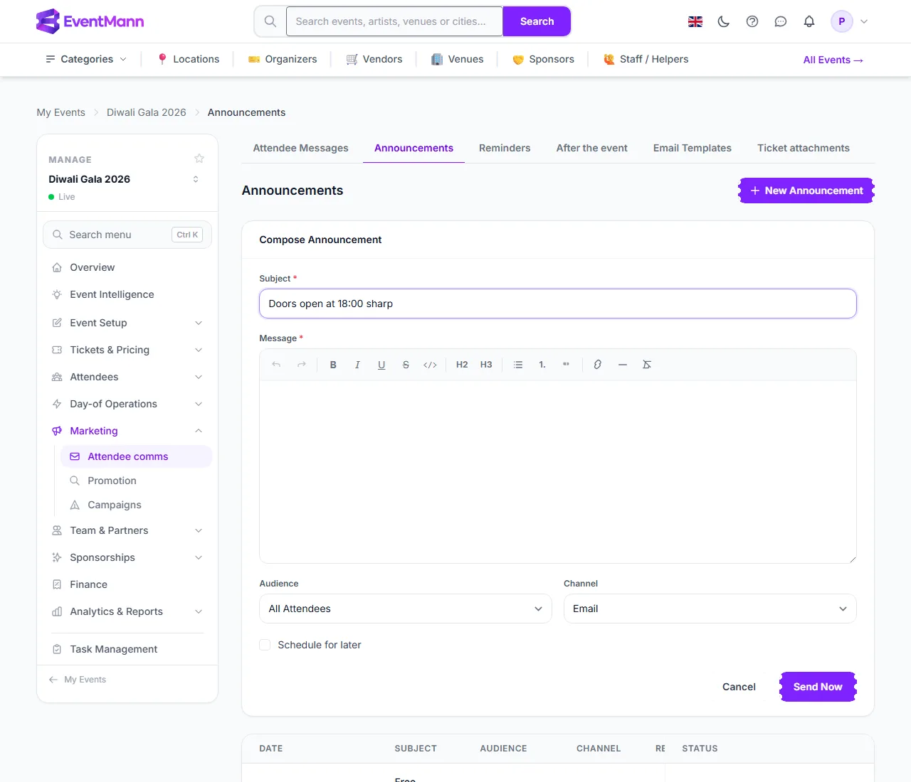911x782 pixels.
Task: Open the Channel dropdown showing Email
Action: coord(710,609)
